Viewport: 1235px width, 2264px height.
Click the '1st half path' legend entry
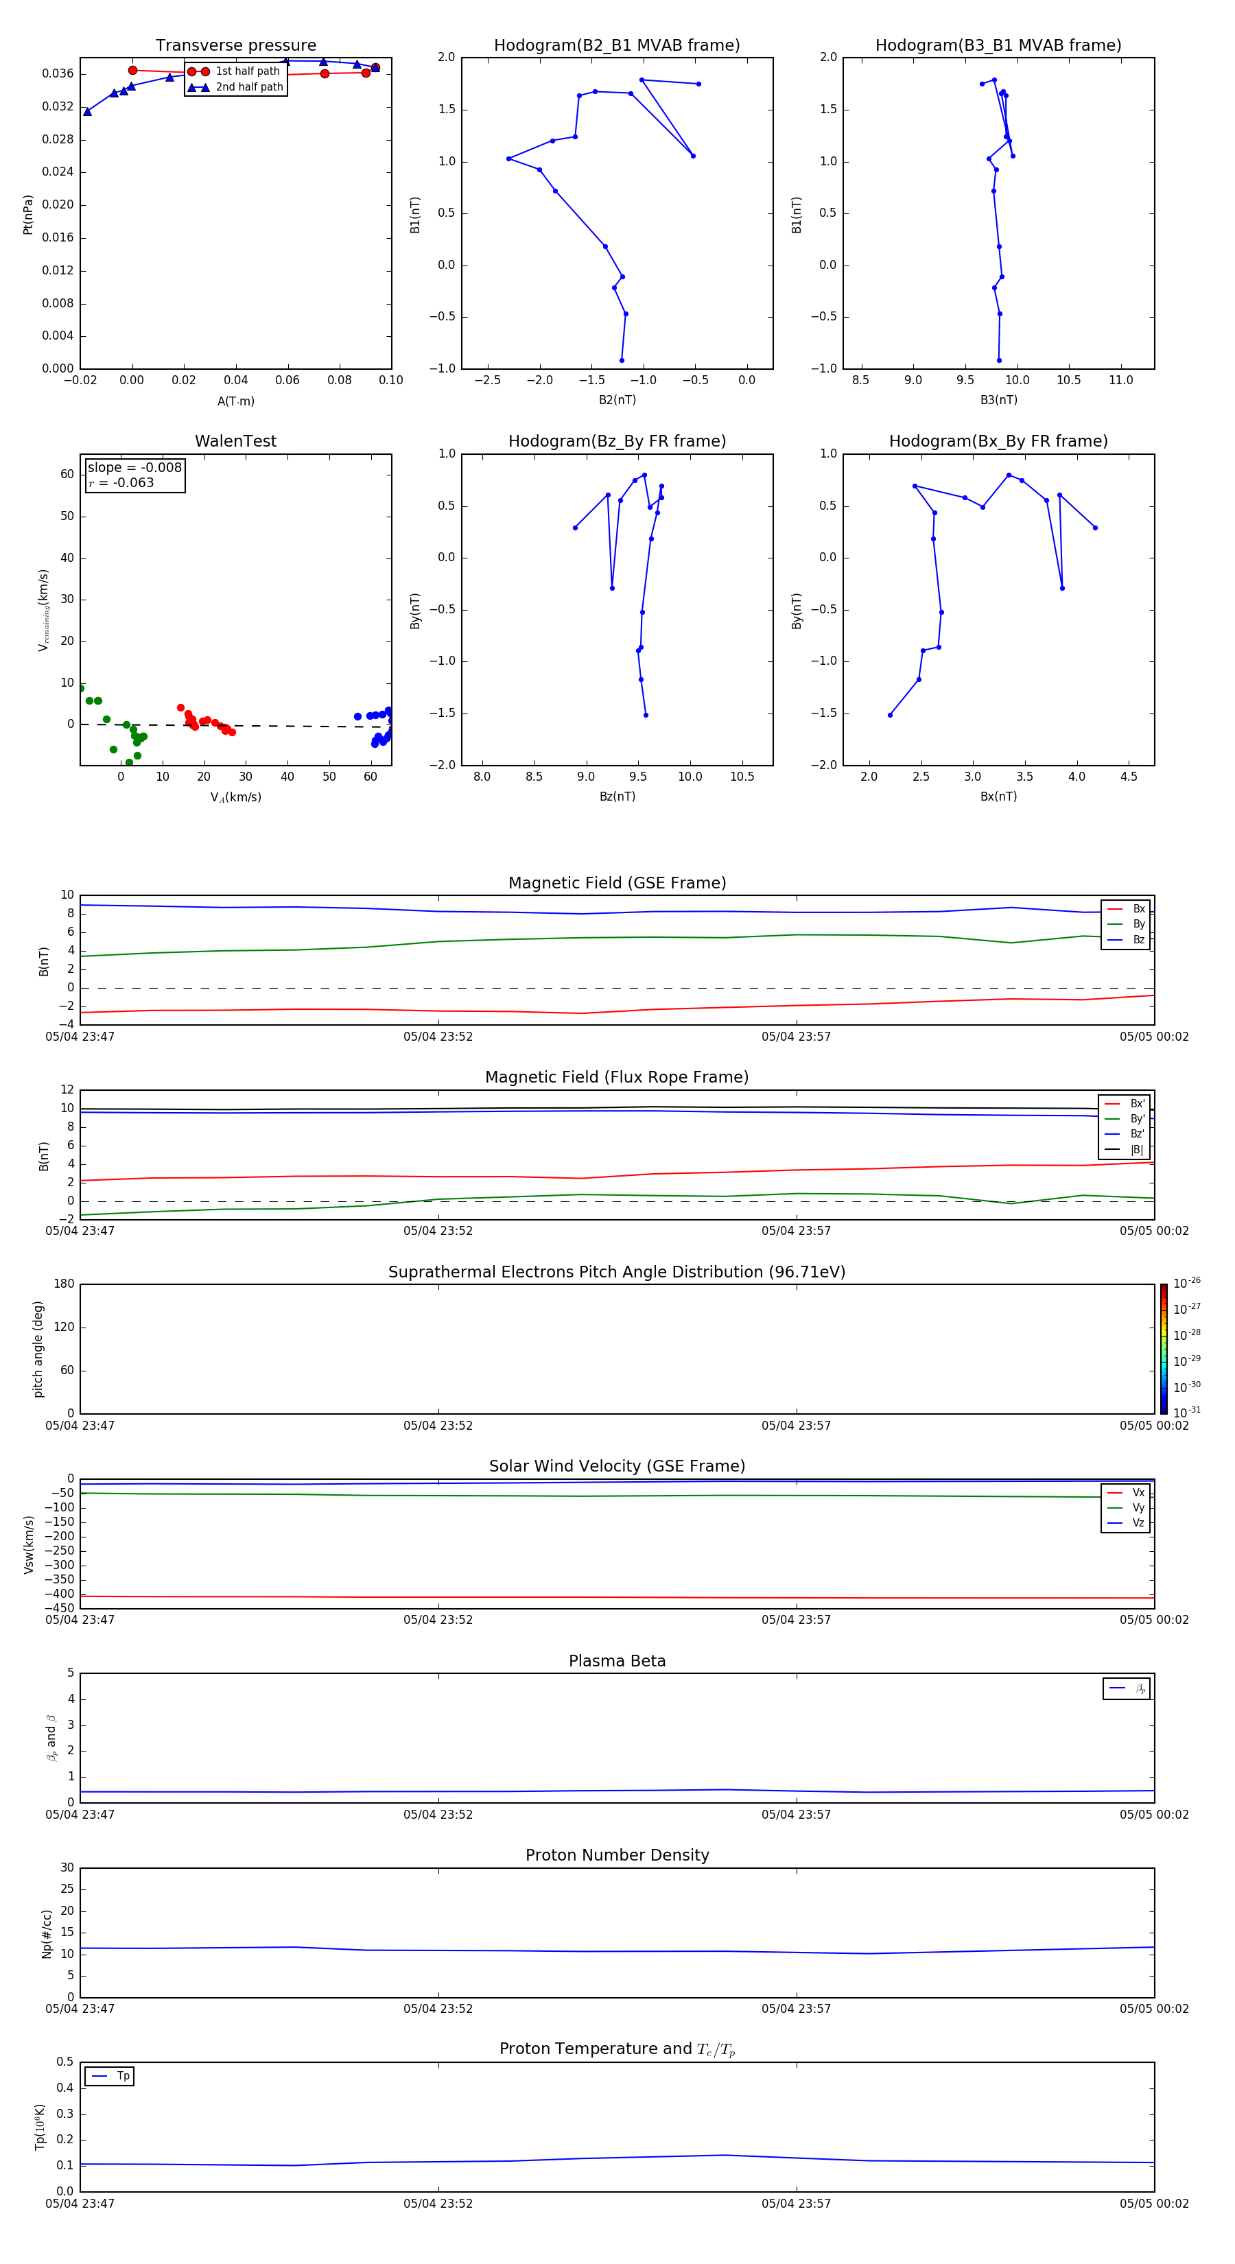(234, 71)
